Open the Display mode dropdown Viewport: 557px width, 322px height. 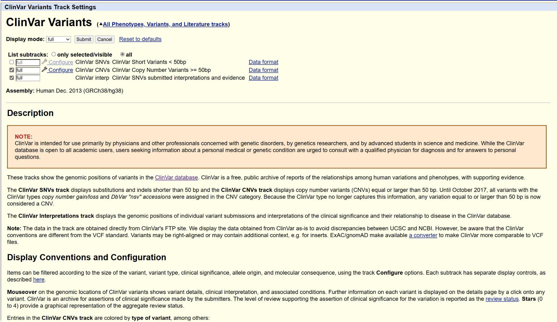[58, 39]
